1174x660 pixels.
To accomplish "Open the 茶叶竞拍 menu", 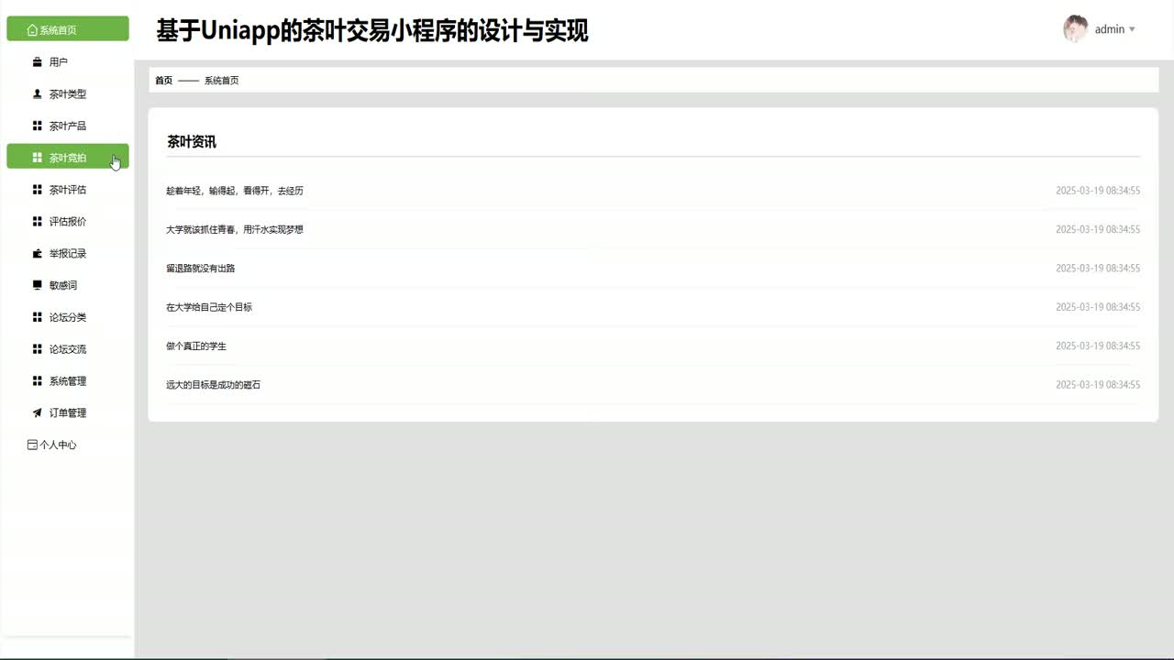I will tap(68, 158).
